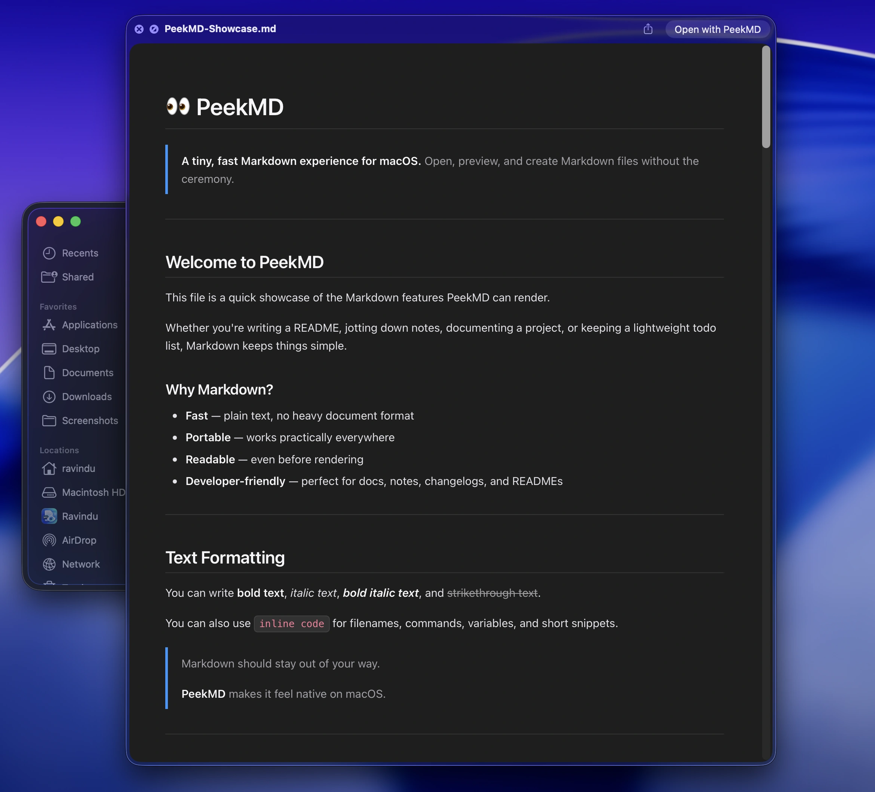Screen dimensions: 875x792
Task: Click the PeekMD-Showcase.md file name in title bar
Action: pyautogui.click(x=220, y=29)
